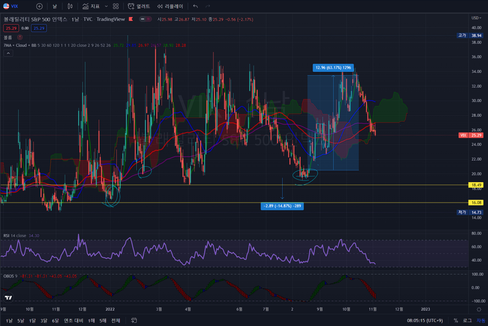
Task: Open the indicator templates grid icon
Action: coord(116,6)
